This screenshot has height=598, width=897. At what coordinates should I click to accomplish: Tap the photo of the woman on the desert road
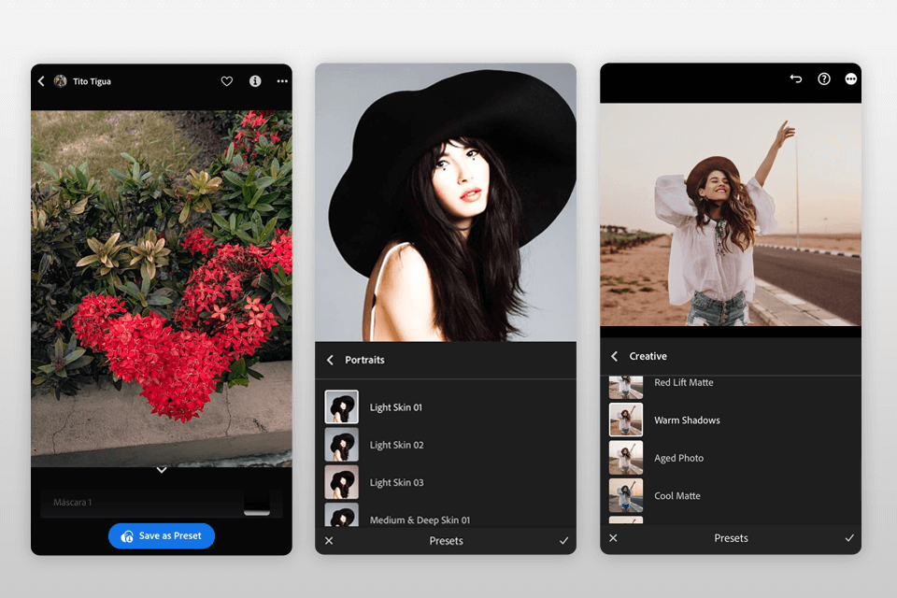pyautogui.click(x=731, y=215)
